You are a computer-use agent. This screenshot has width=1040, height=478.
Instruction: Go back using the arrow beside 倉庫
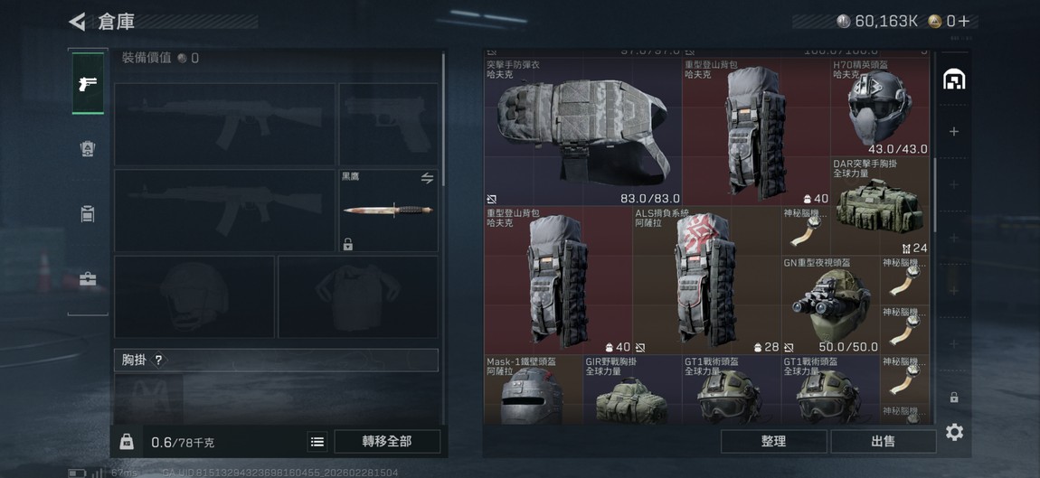77,22
